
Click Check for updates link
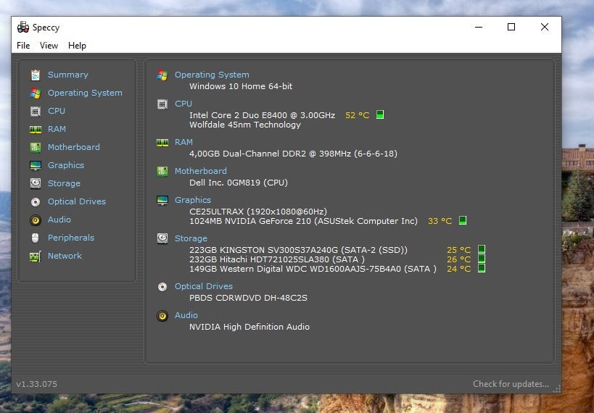pyautogui.click(x=511, y=384)
